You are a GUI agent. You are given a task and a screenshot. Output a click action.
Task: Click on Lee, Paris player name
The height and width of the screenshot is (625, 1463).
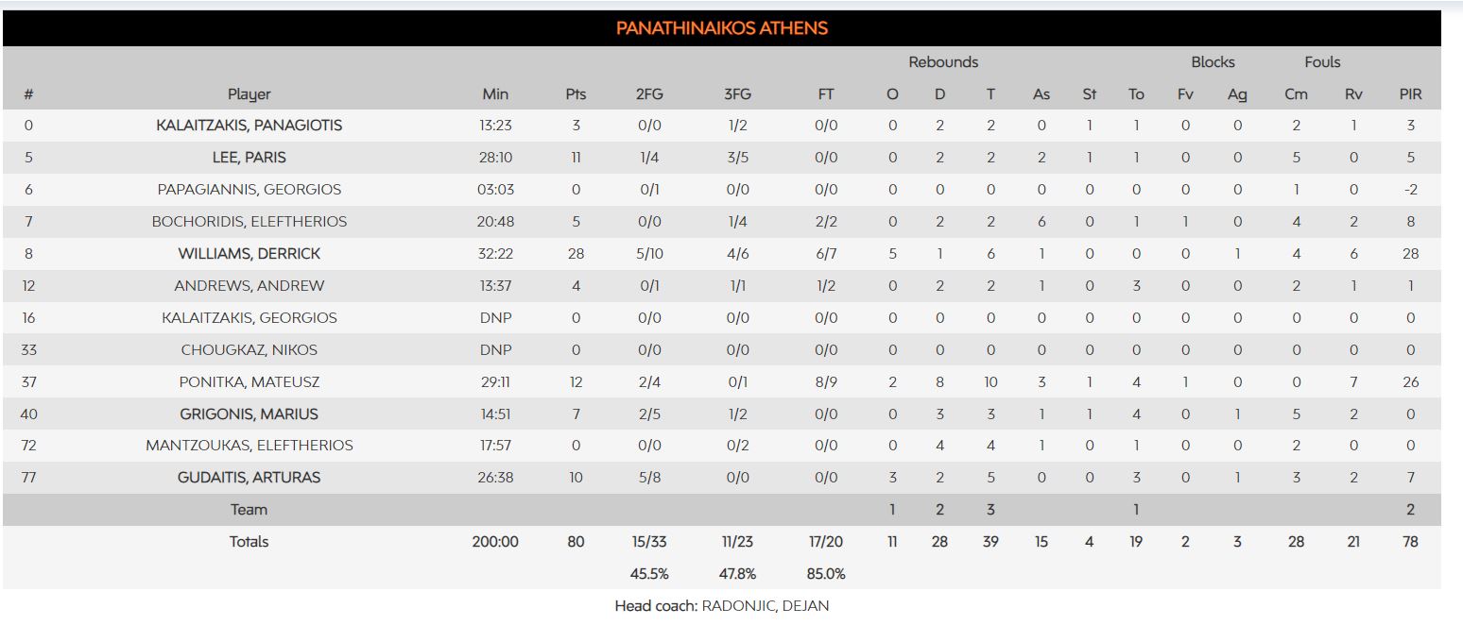point(249,158)
